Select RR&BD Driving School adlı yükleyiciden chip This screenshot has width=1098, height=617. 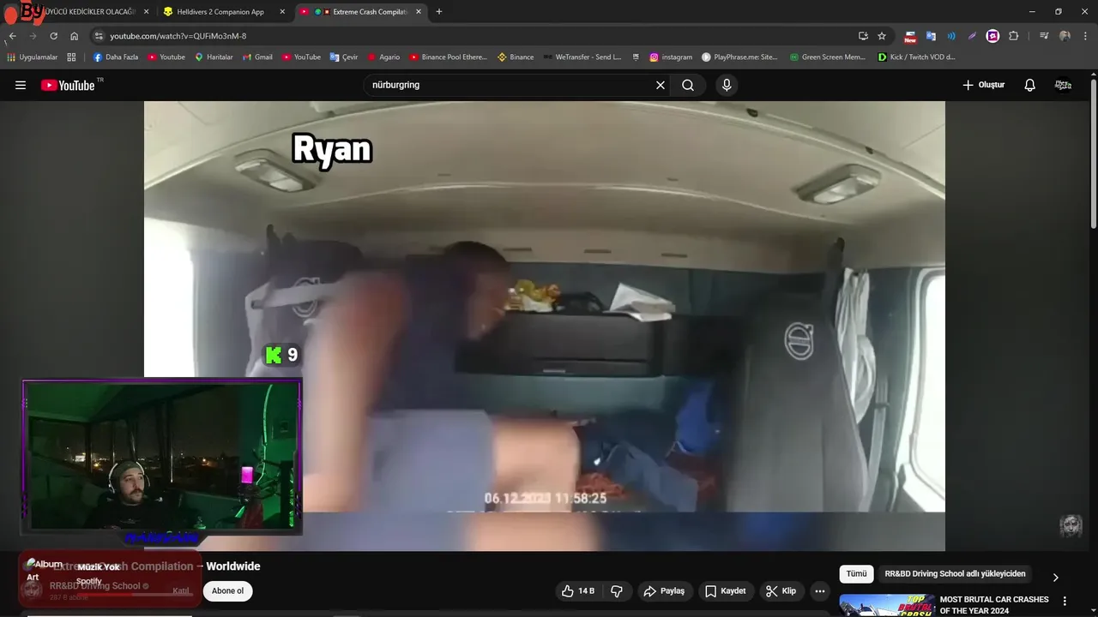pos(955,574)
